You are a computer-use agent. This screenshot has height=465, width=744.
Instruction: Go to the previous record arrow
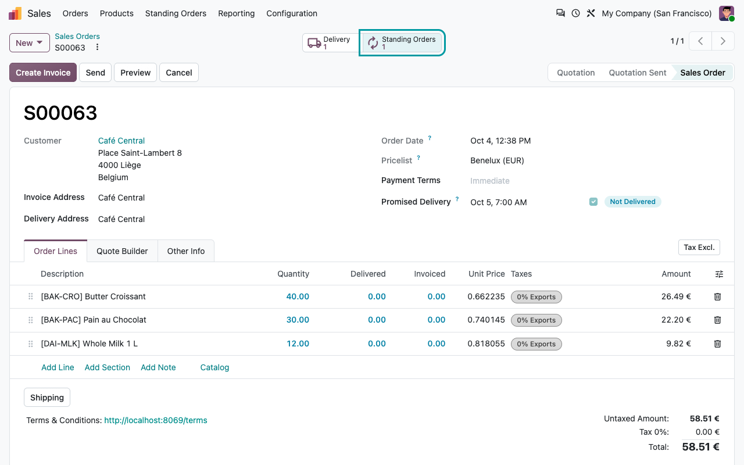click(x=701, y=41)
